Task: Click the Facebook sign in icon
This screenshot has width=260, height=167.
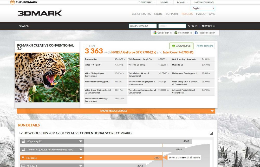Action: point(196,33)
